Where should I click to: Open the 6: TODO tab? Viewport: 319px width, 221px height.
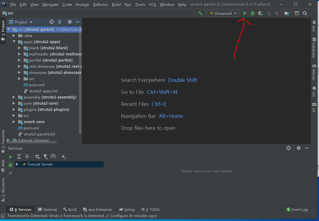(x=150, y=209)
